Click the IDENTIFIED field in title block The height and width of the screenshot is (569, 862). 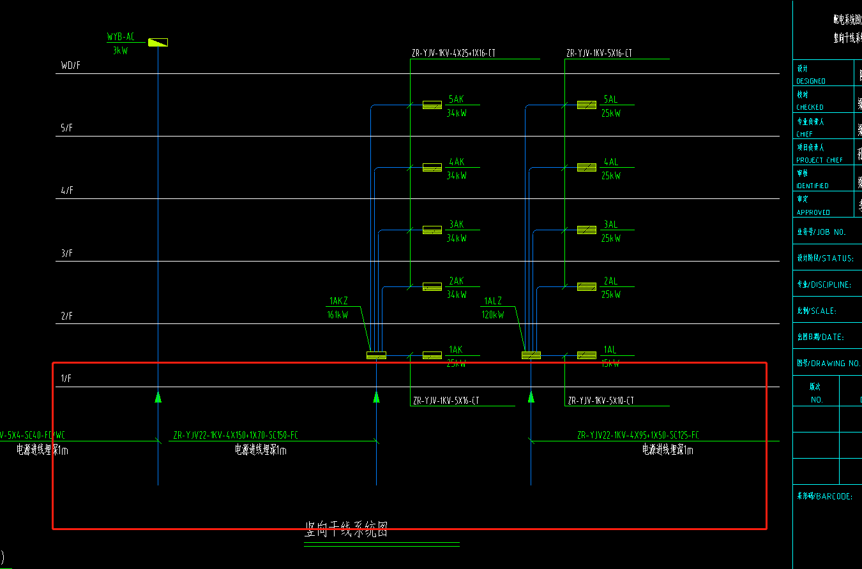pos(812,186)
